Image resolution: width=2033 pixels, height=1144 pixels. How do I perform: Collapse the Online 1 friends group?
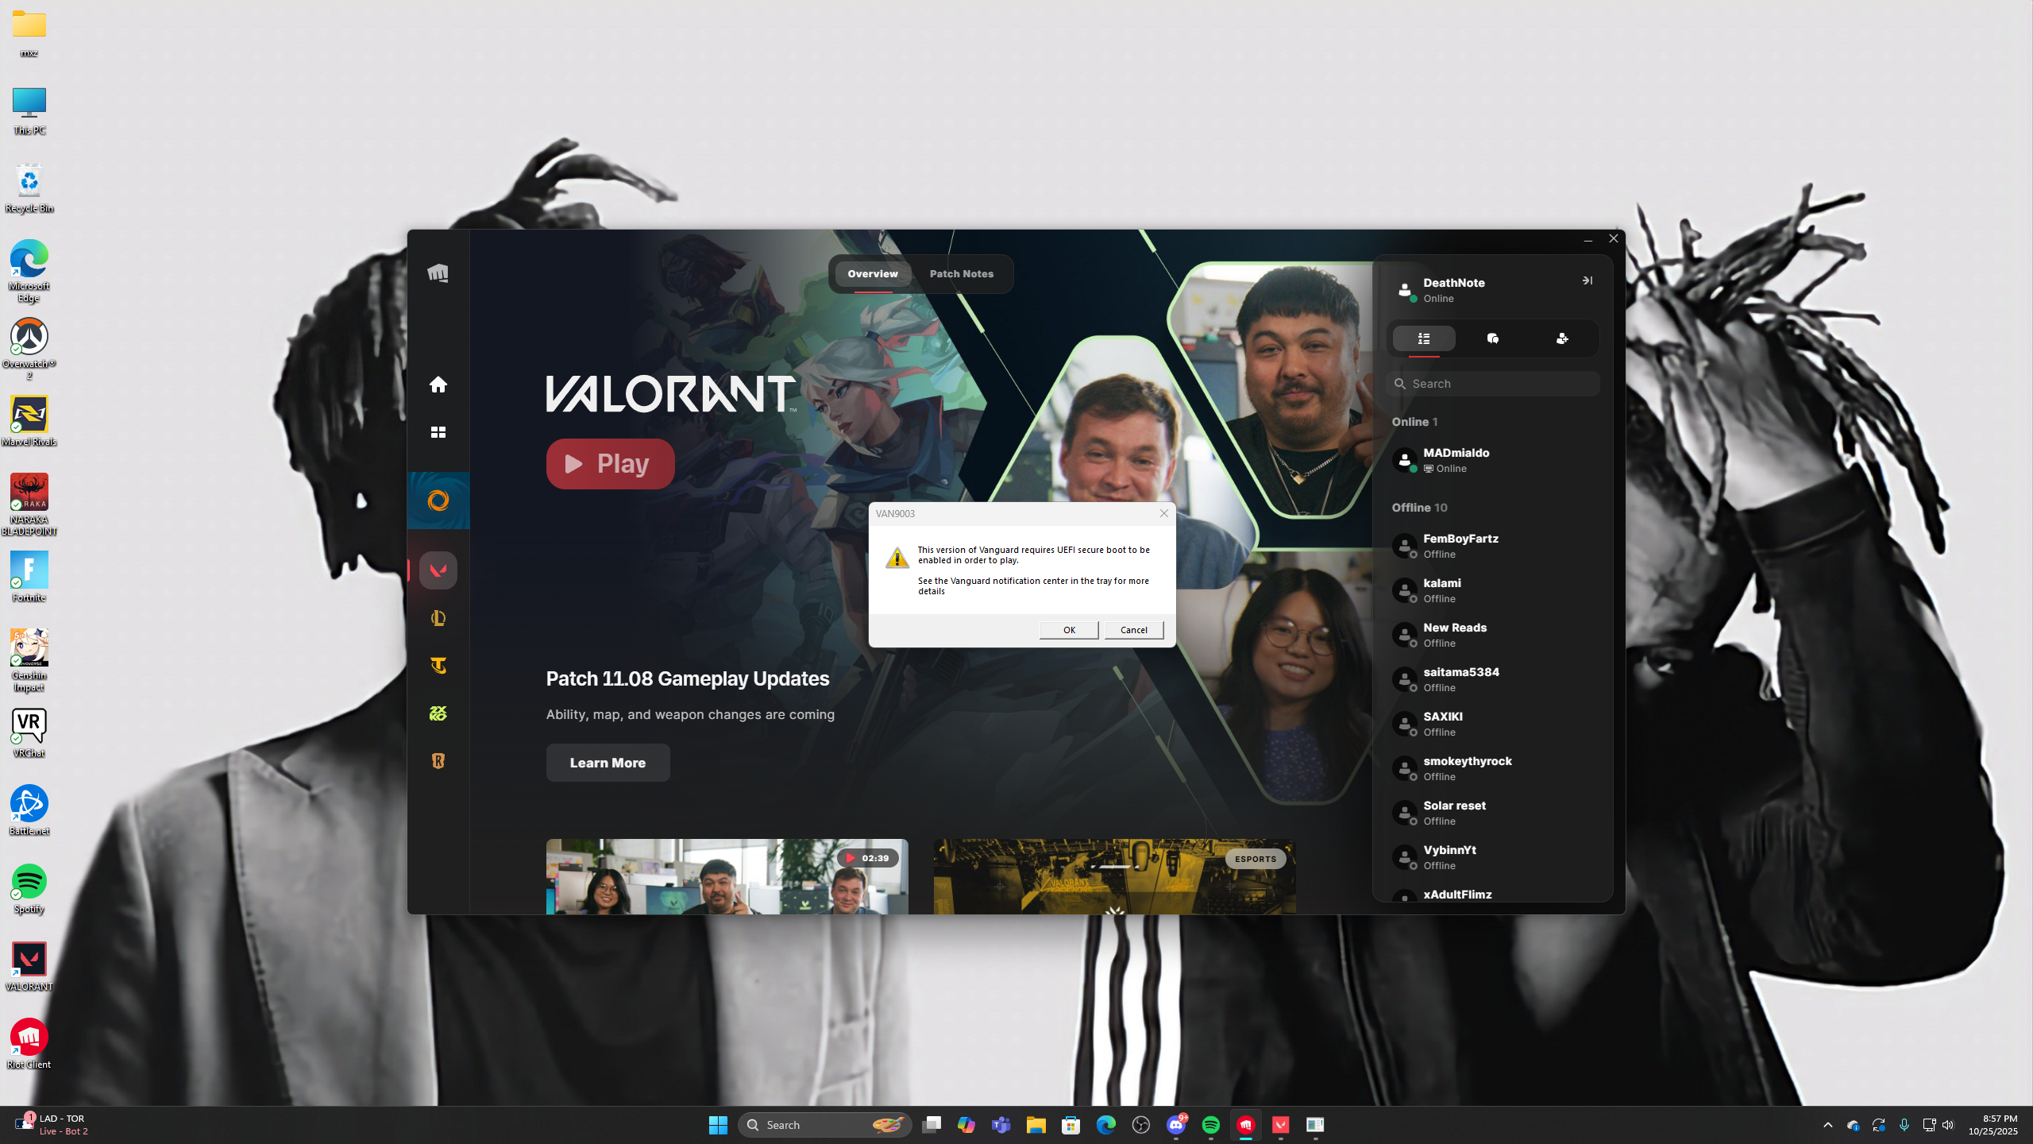coord(1414,422)
